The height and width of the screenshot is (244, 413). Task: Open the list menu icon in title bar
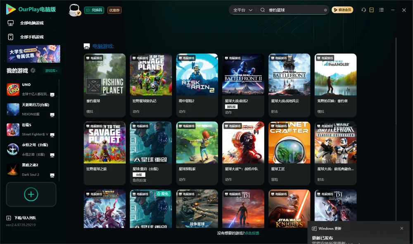(381, 10)
